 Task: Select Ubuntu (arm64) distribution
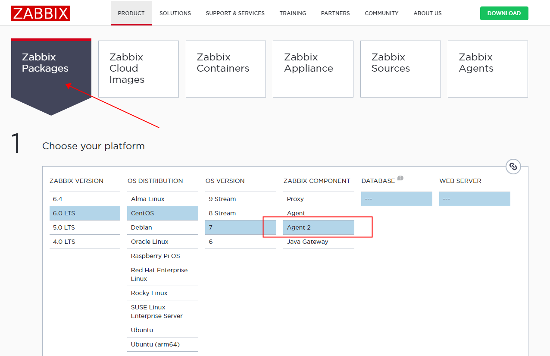click(162, 344)
